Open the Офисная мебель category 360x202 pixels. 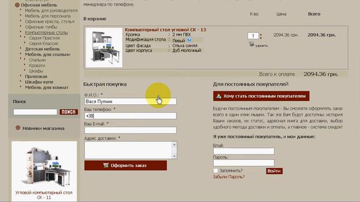(39, 5)
